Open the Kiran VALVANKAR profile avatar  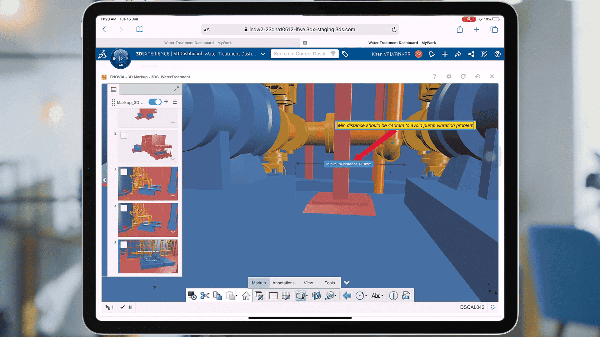pos(418,54)
